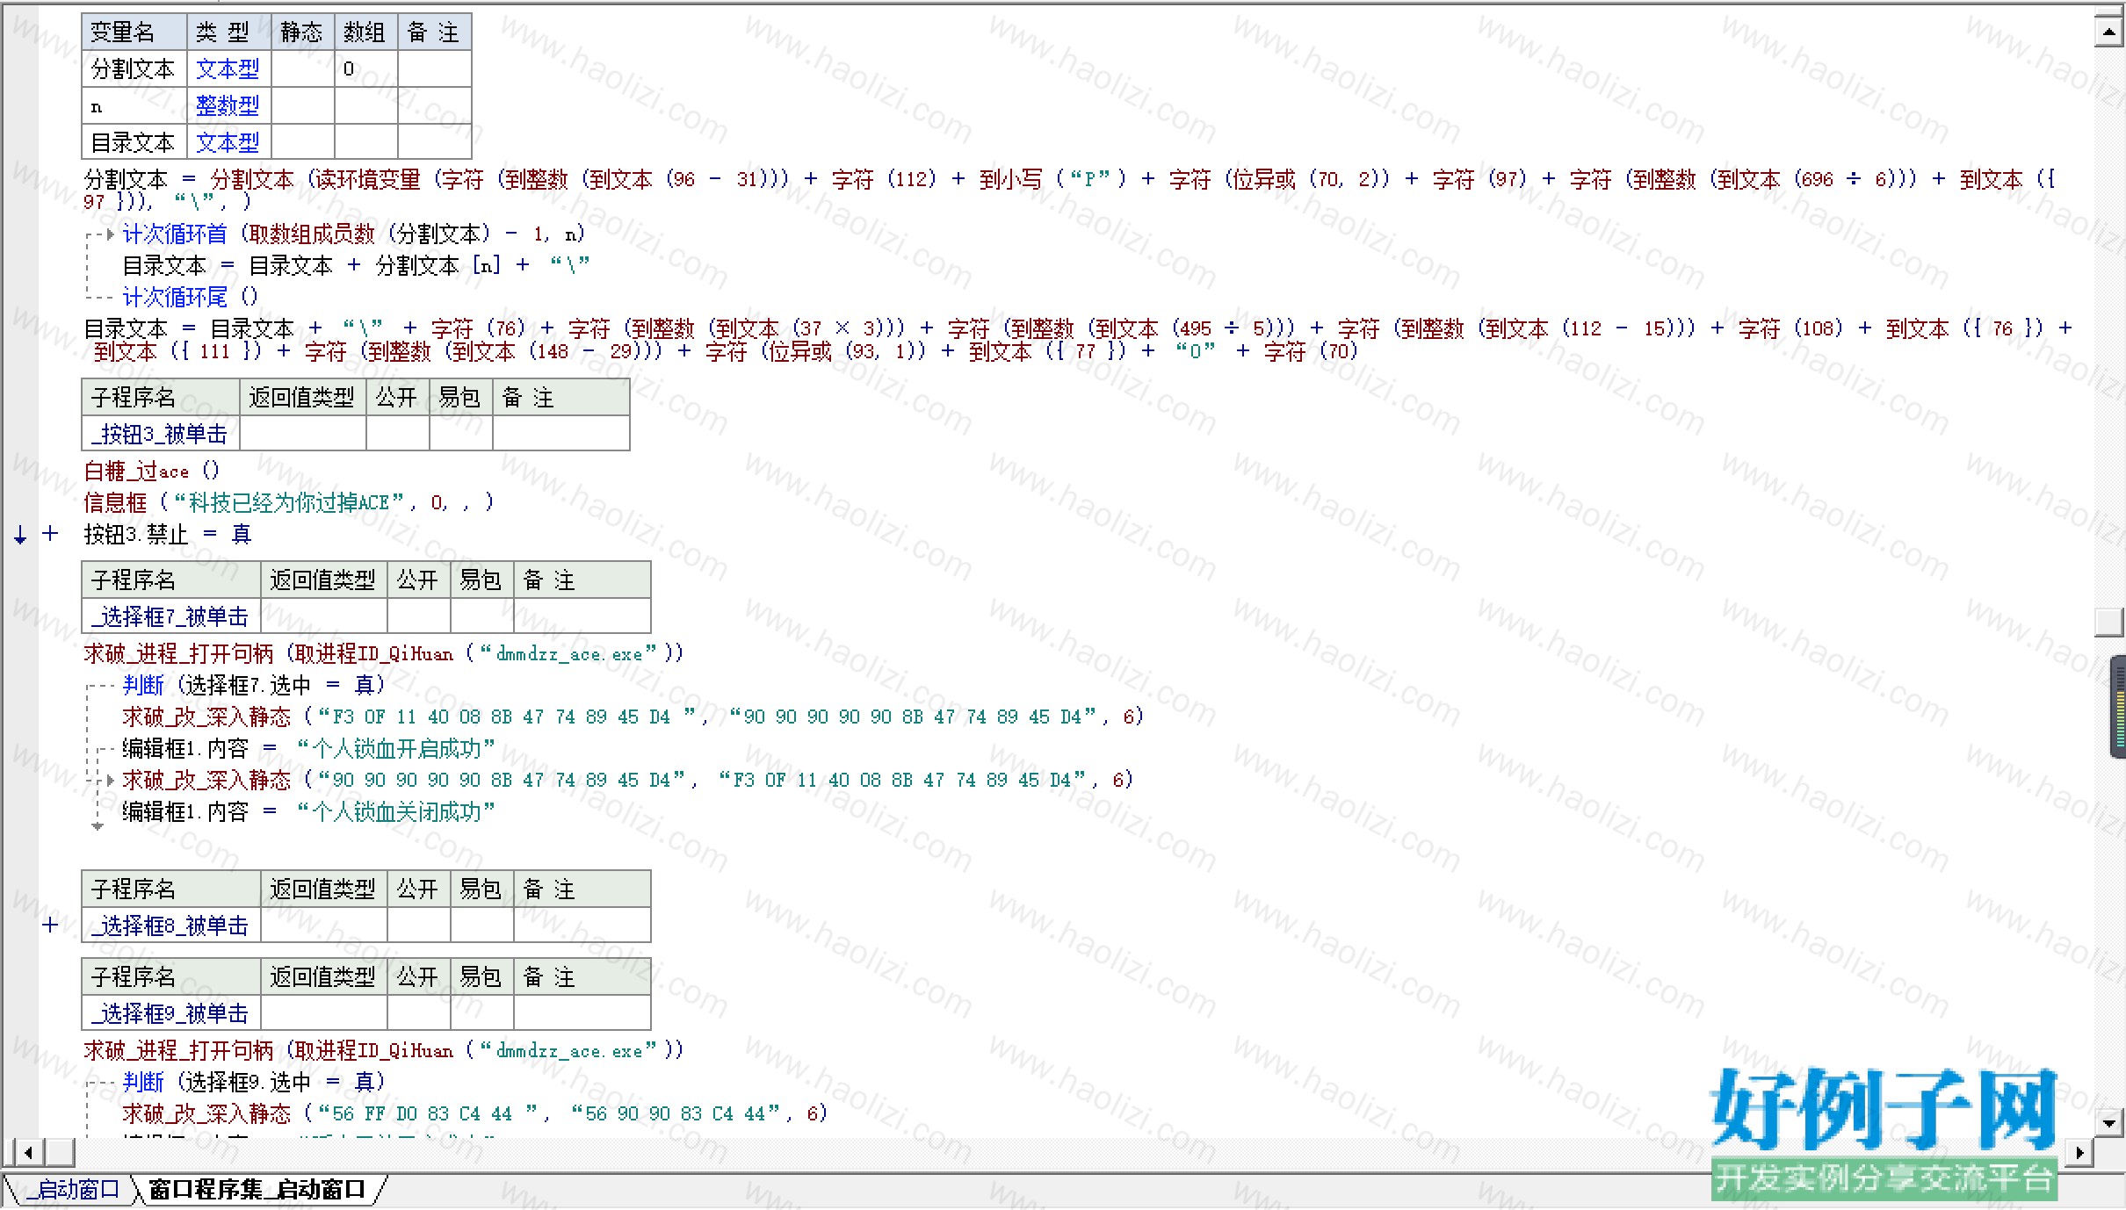Click the vertical scrollbar up arrow
2126x1210 pixels.
(x=2109, y=33)
